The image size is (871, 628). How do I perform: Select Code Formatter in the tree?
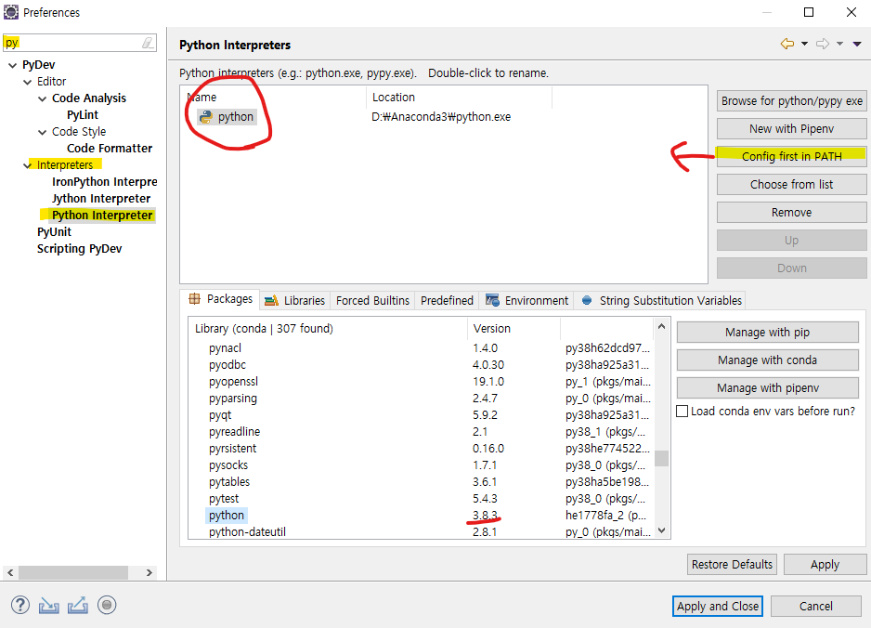(110, 149)
